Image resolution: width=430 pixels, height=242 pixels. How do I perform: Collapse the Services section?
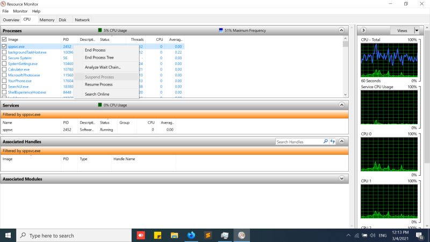341,105
